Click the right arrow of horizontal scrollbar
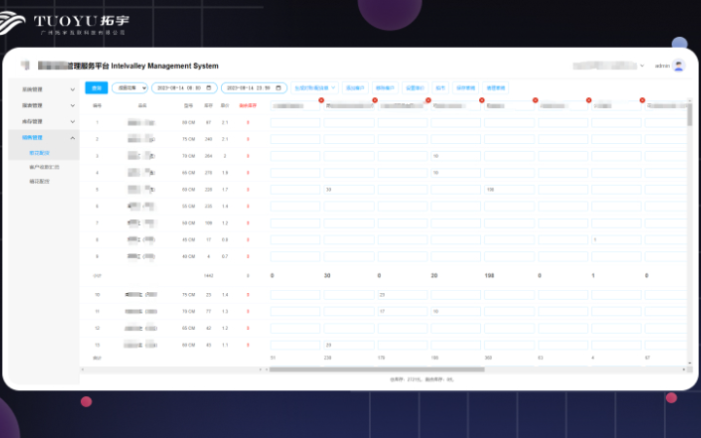701x438 pixels. (x=683, y=370)
